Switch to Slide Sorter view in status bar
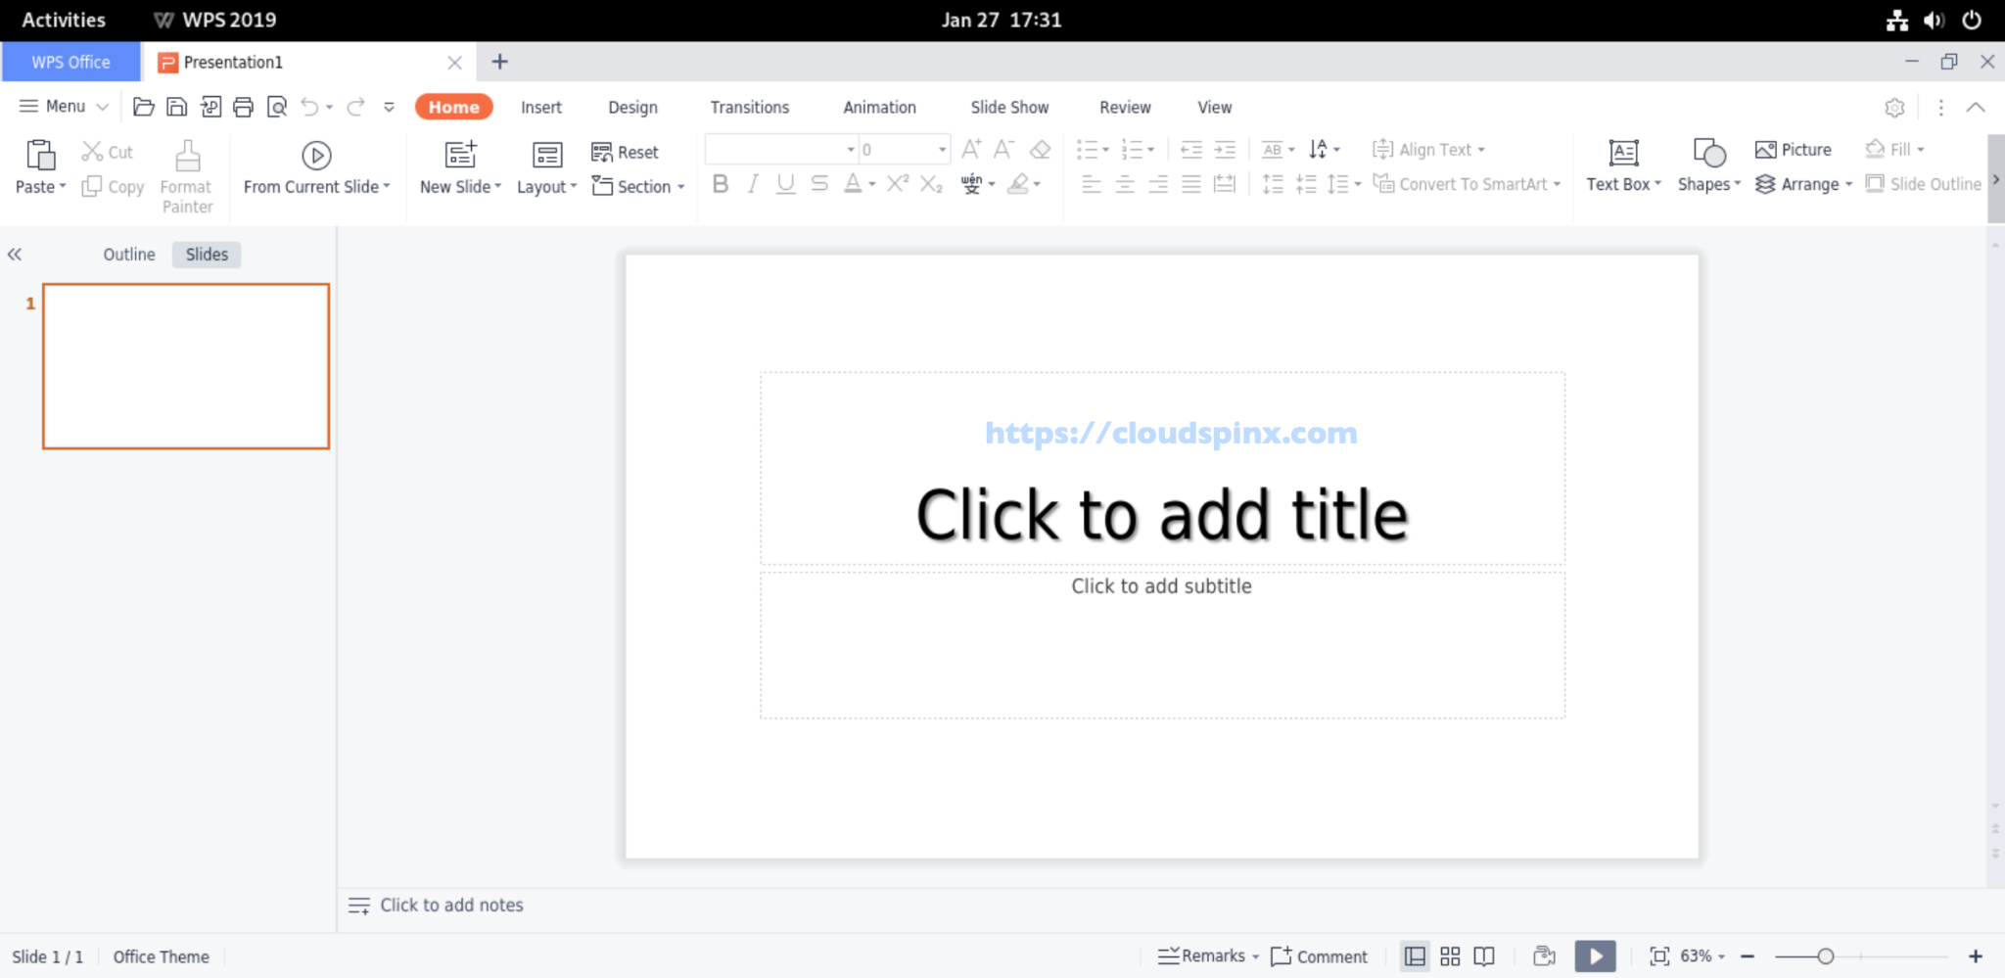The height and width of the screenshot is (978, 2005). (1449, 956)
